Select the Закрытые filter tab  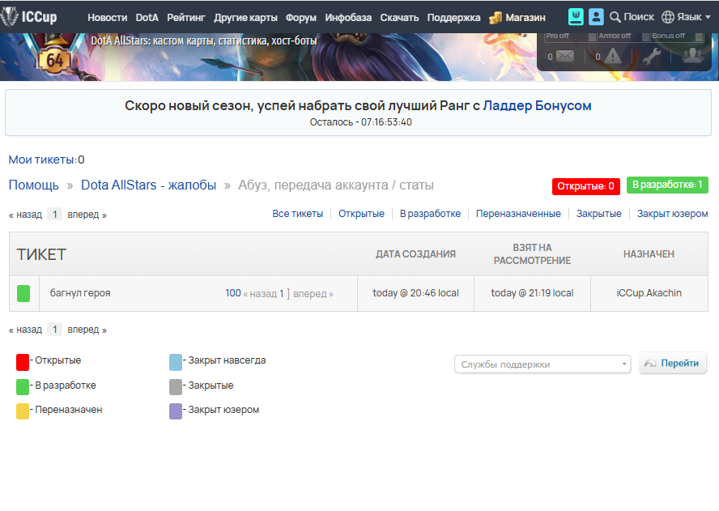click(x=599, y=214)
